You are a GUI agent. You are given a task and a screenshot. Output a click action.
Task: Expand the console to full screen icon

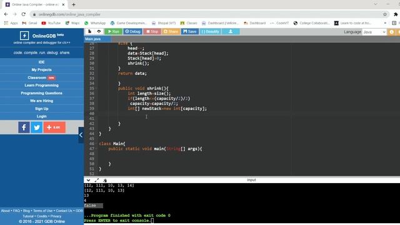click(97, 180)
